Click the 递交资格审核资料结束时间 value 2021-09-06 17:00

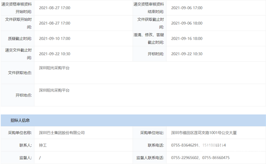(187, 8)
